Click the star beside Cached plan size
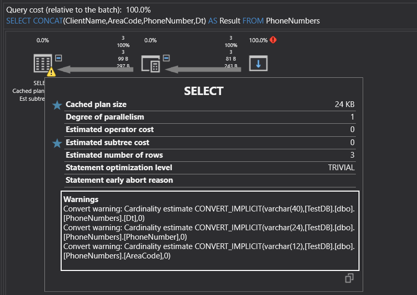The width and height of the screenshot is (417, 295). click(57, 105)
